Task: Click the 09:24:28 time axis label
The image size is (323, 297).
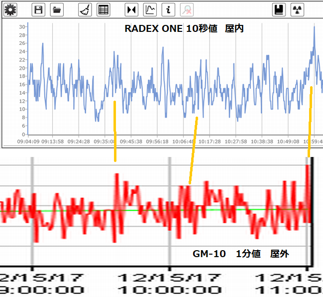Action: point(79,142)
